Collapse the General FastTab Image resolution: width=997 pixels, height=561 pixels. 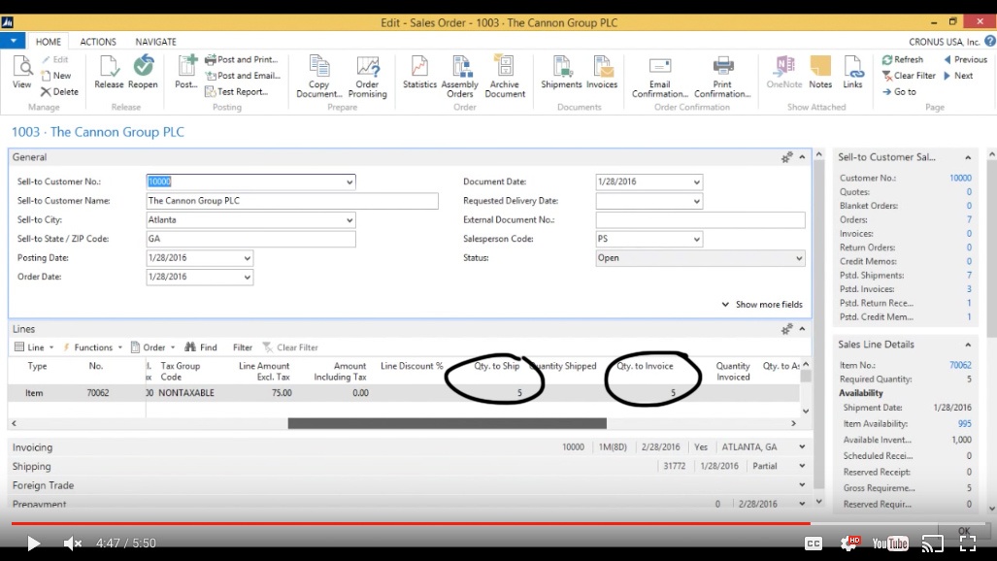(803, 157)
